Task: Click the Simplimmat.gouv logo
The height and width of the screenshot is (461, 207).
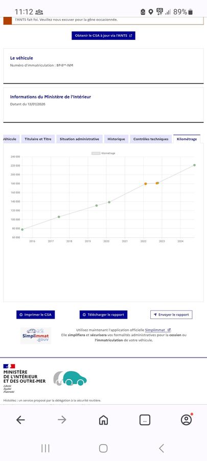Action: [35, 336]
